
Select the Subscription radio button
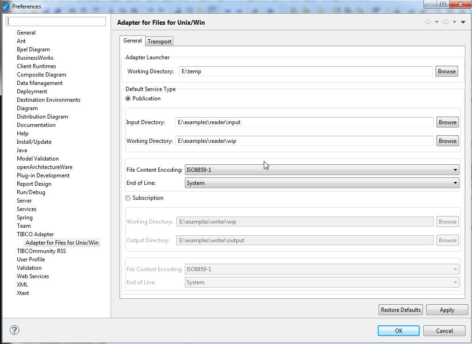coord(128,198)
